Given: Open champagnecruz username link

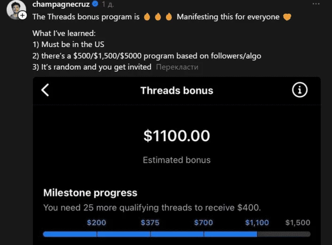Looking at the screenshot, I should point(61,4).
